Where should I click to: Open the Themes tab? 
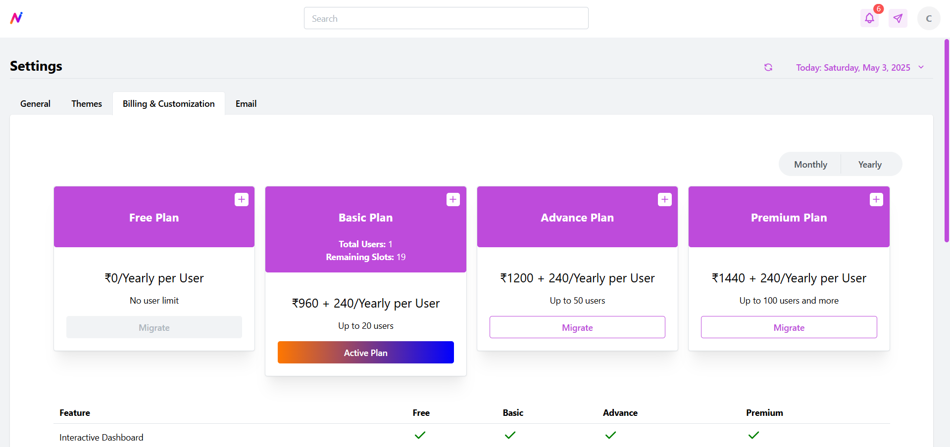click(87, 104)
